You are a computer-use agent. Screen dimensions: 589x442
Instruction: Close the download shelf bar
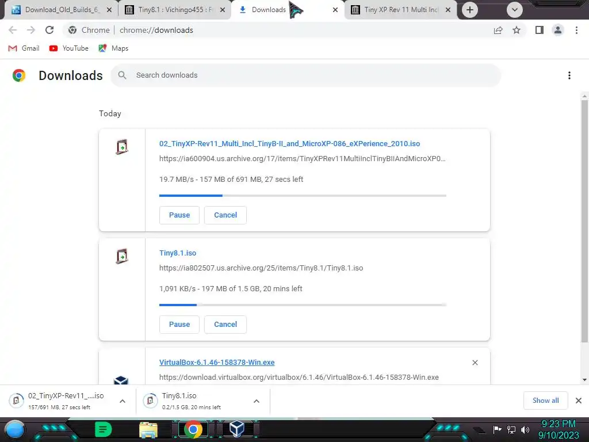(x=579, y=401)
